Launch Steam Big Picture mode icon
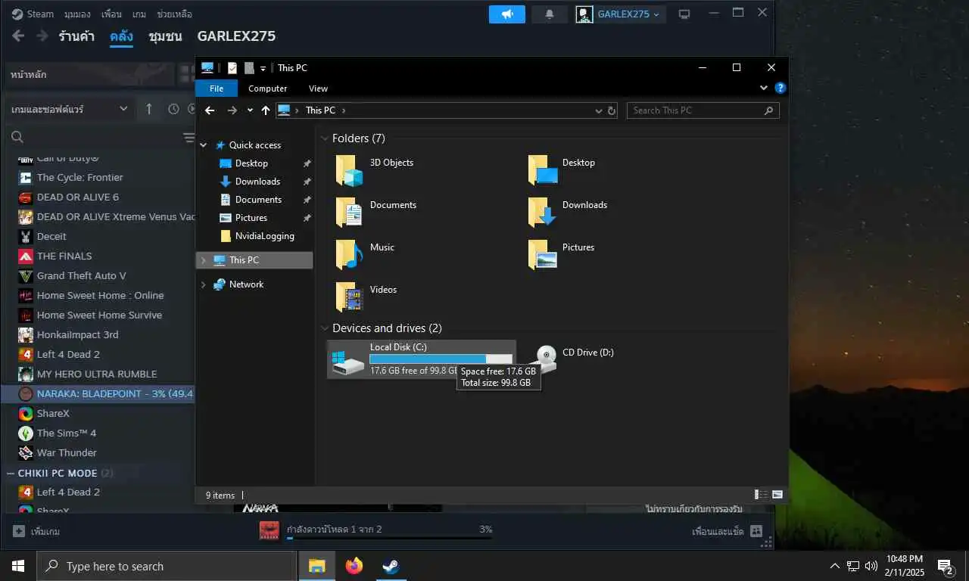This screenshot has height=581, width=969. pyautogui.click(x=684, y=14)
